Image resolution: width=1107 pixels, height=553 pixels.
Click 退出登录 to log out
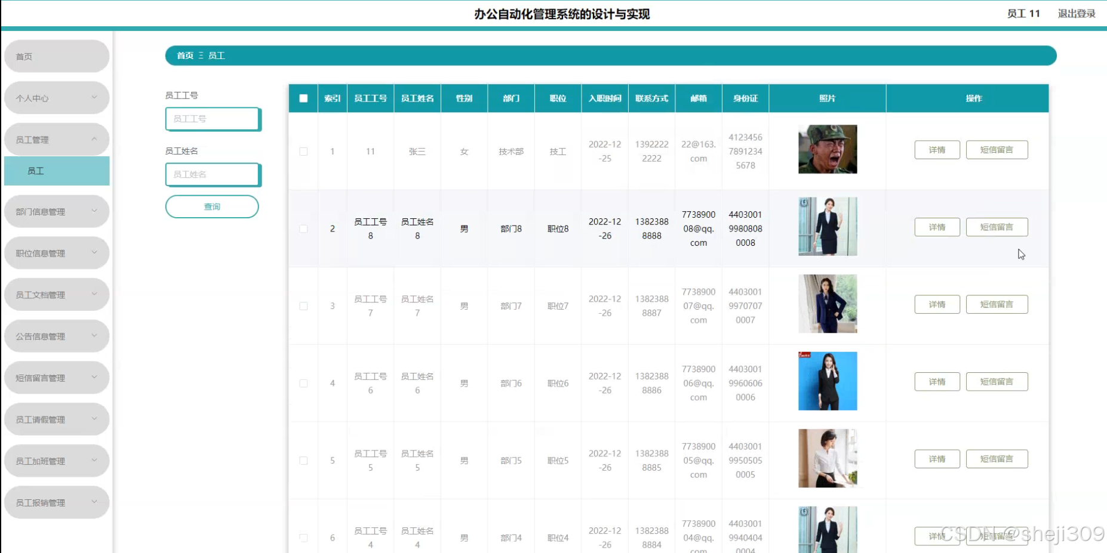click(1075, 13)
